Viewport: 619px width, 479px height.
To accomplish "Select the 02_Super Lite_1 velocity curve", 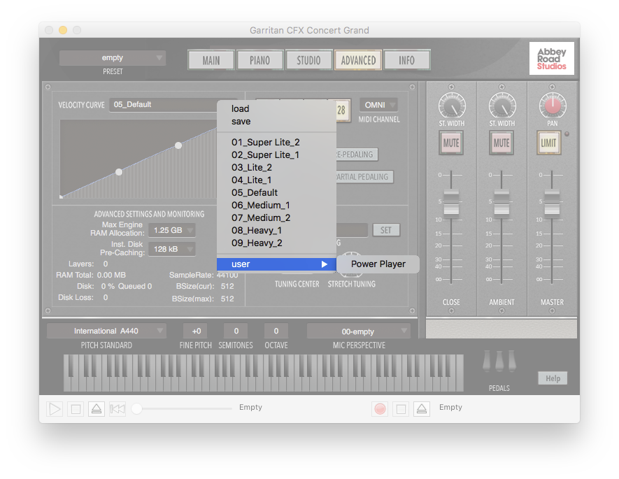I will (276, 155).
